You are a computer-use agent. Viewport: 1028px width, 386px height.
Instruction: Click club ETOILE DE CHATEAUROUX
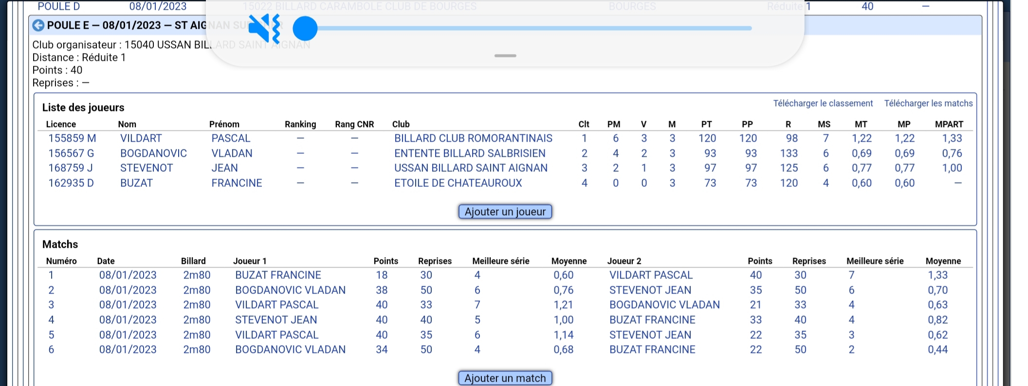(x=458, y=183)
